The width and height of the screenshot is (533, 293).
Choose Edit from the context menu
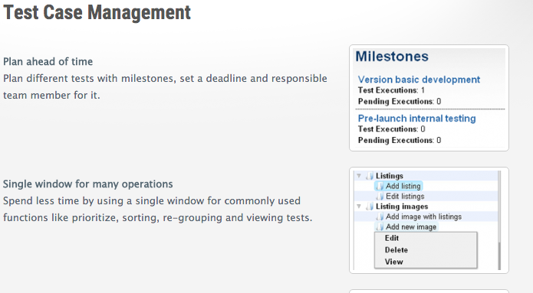coord(392,238)
